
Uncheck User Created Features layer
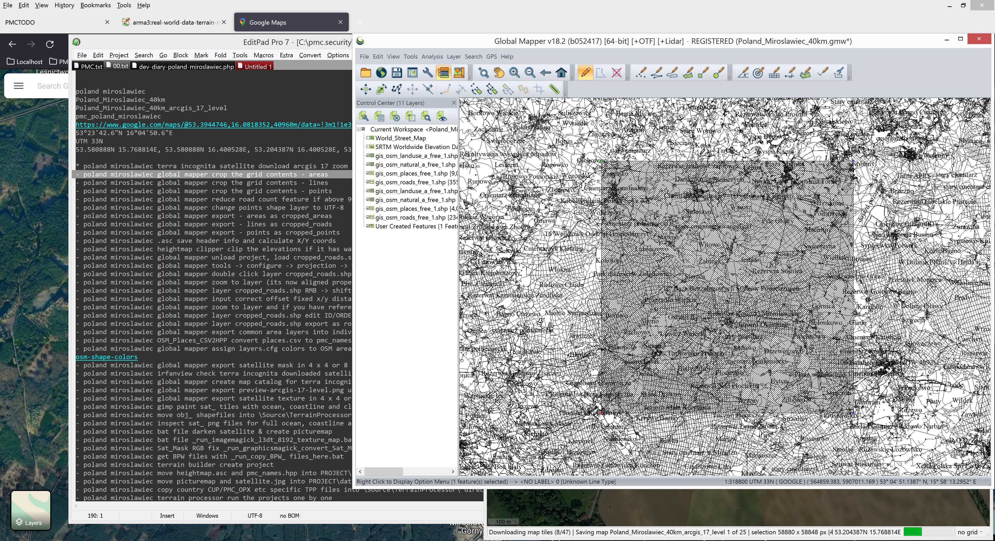[x=368, y=226]
